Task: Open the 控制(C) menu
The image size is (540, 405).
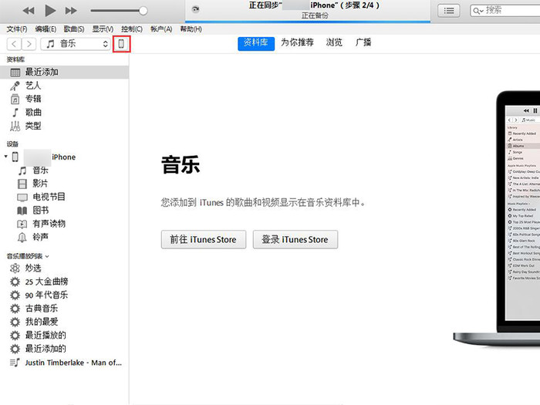Action: [132, 29]
